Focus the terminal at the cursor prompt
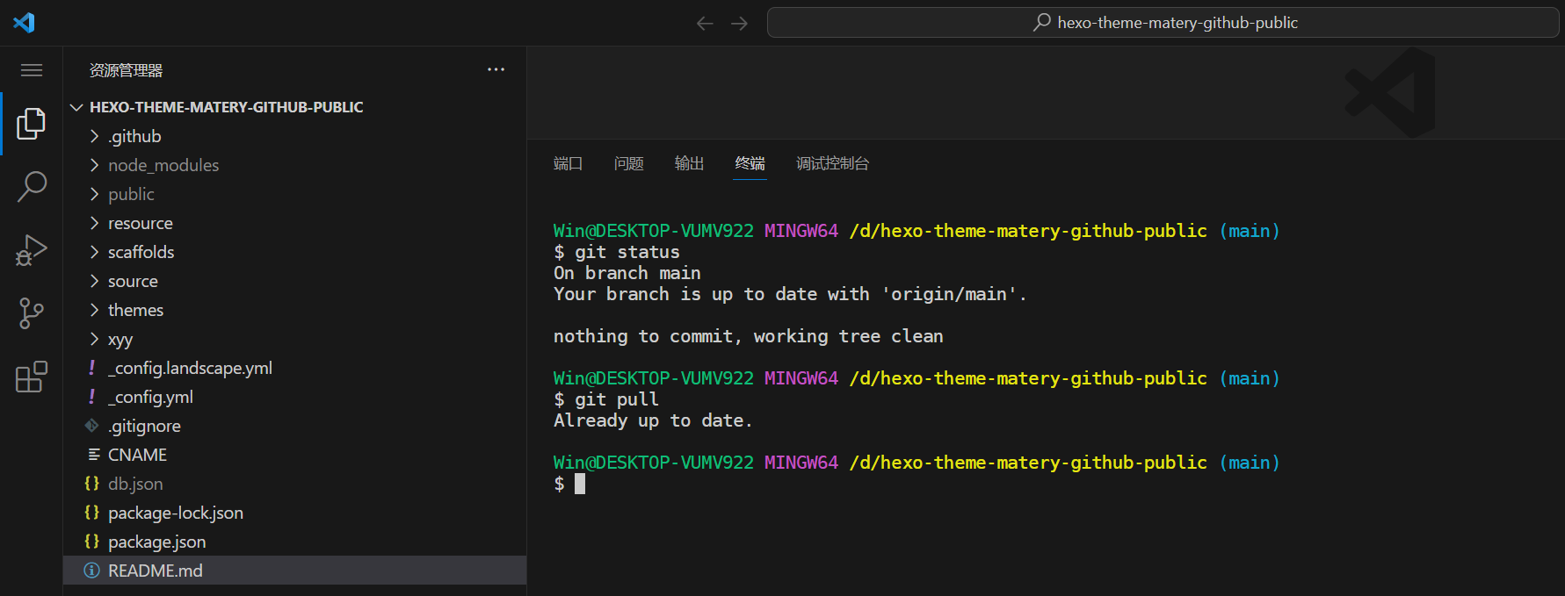The width and height of the screenshot is (1565, 596). [x=580, y=484]
